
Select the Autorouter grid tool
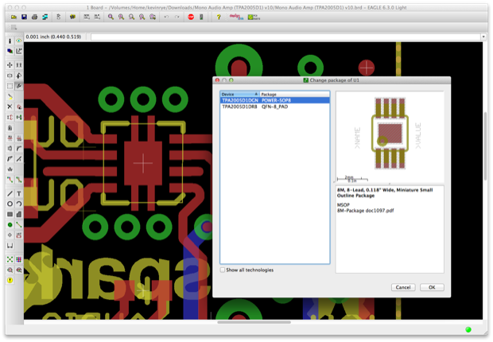(19, 259)
